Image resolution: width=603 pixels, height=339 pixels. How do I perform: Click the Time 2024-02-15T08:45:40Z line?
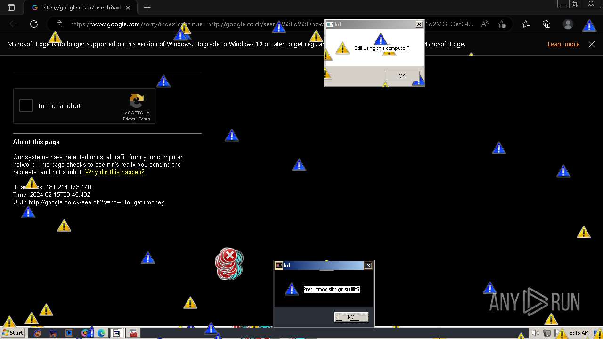[52, 194]
